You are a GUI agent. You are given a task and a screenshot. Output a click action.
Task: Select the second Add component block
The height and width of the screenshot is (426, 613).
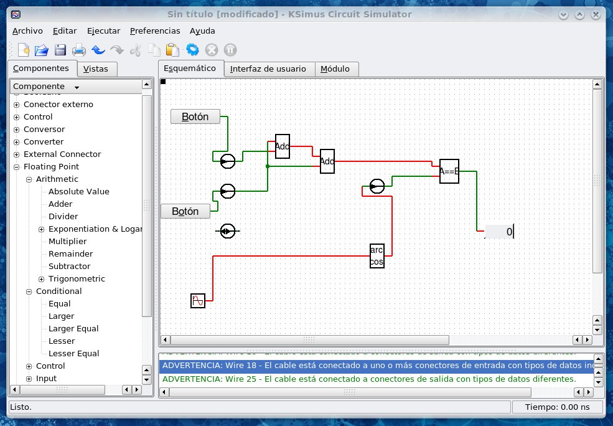(x=327, y=161)
